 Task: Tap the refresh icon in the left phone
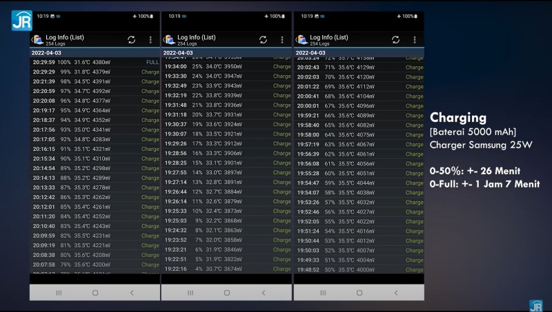pyautogui.click(x=131, y=40)
